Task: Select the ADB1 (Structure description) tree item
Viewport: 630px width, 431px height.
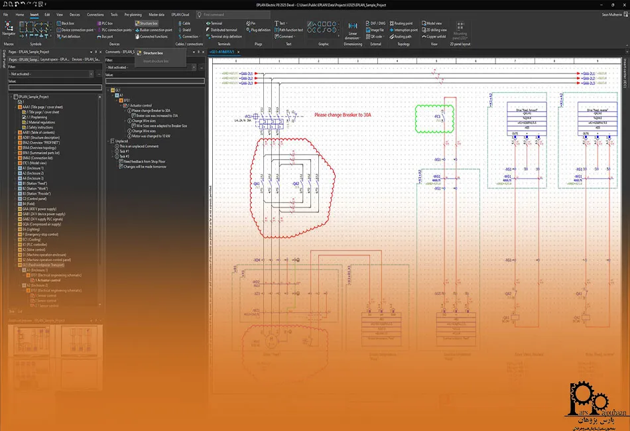Action: click(x=40, y=137)
